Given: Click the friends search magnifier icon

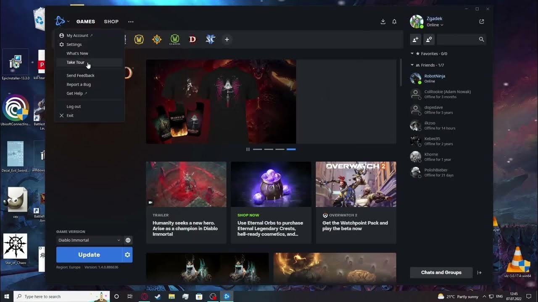Looking at the screenshot, I should tap(482, 39).
